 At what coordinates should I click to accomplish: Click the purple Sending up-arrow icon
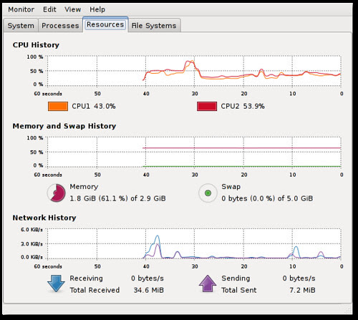point(208,283)
